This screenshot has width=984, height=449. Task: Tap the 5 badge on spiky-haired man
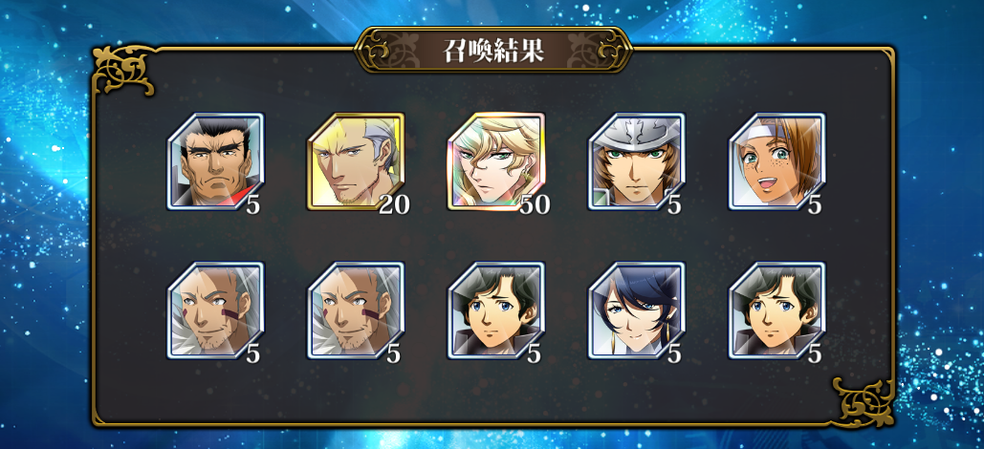click(252, 204)
